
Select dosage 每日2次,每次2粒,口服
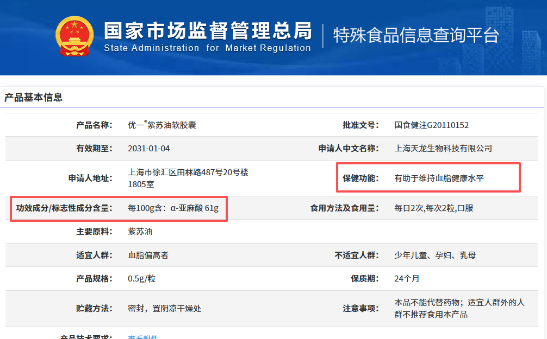click(x=433, y=208)
